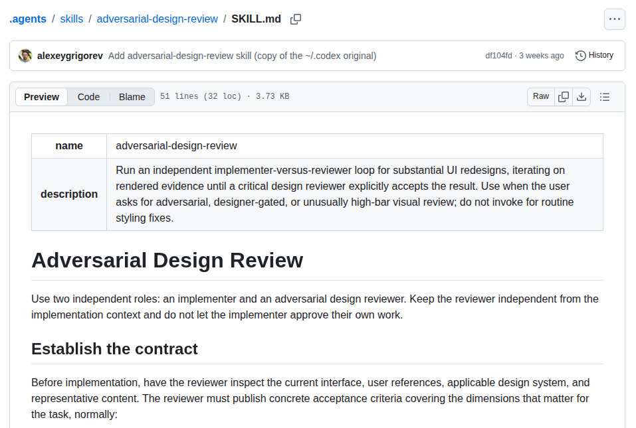
Task: View file History
Action: pyautogui.click(x=594, y=55)
